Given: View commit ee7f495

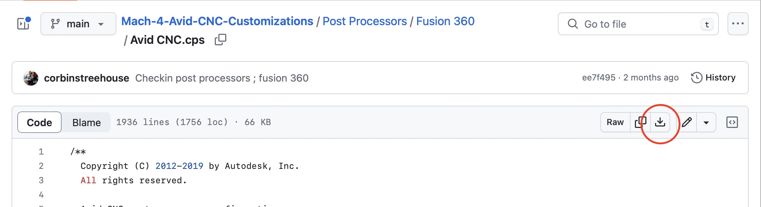Looking at the screenshot, I should point(598,78).
